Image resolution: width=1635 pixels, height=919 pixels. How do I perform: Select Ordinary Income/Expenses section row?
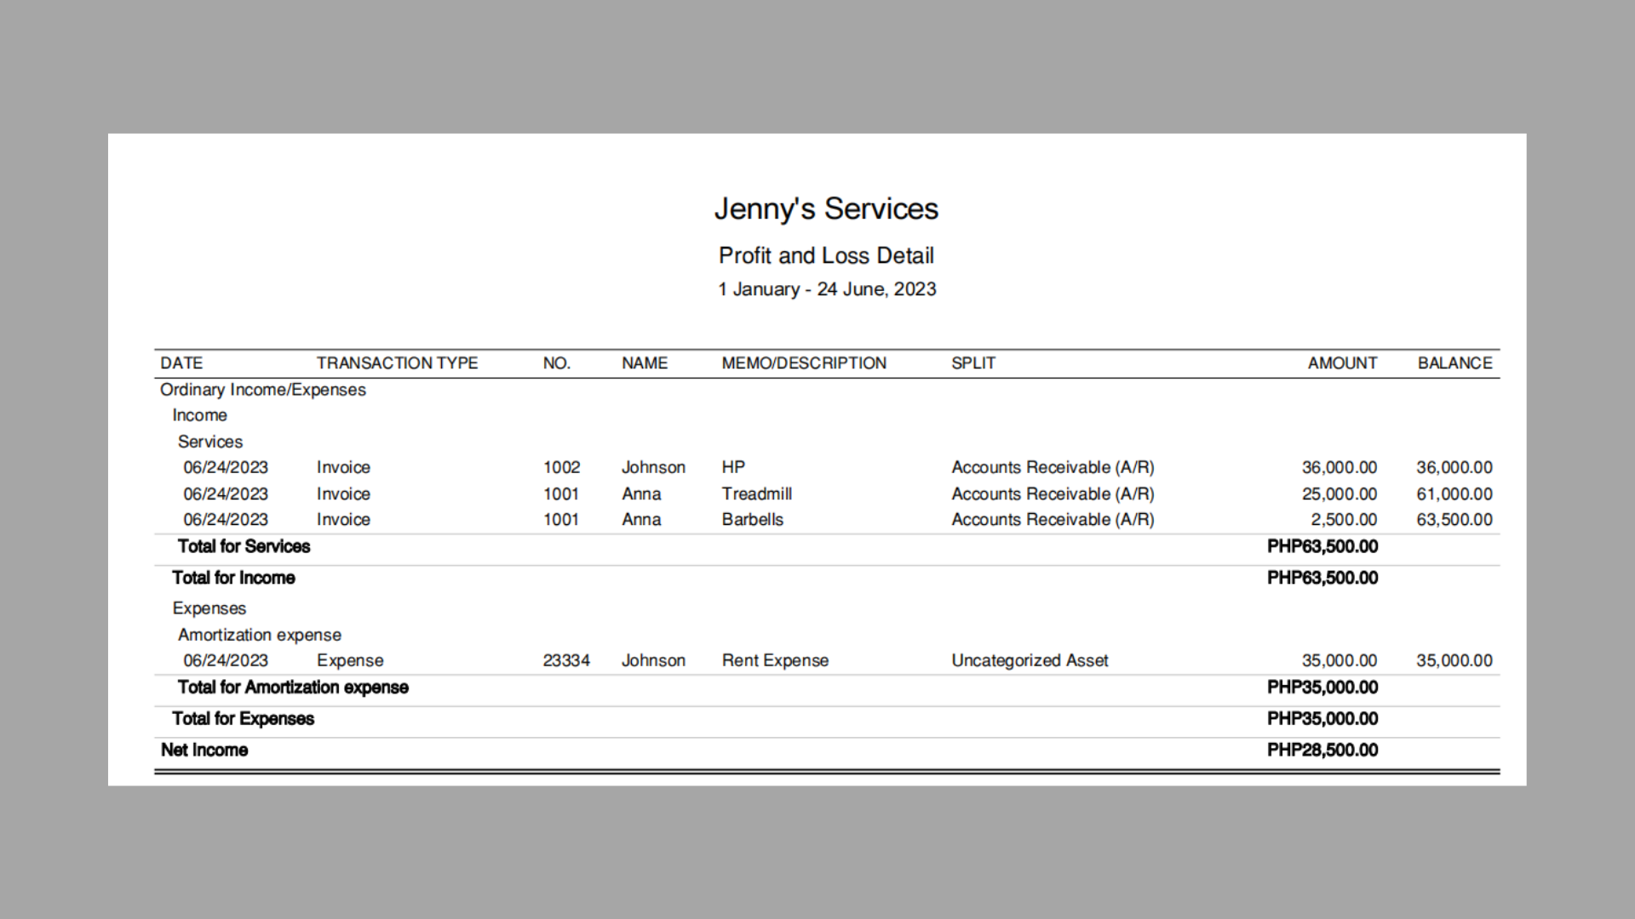click(x=262, y=390)
